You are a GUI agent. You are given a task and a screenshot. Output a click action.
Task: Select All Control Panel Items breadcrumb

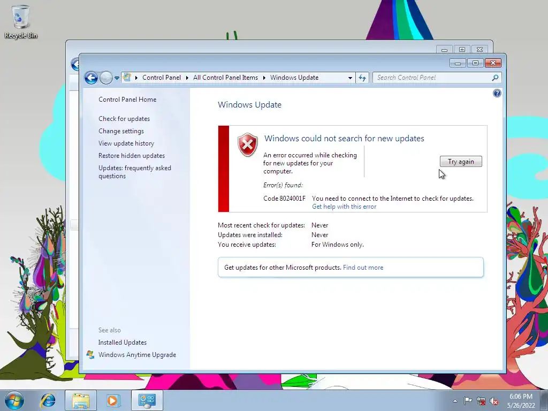point(225,78)
